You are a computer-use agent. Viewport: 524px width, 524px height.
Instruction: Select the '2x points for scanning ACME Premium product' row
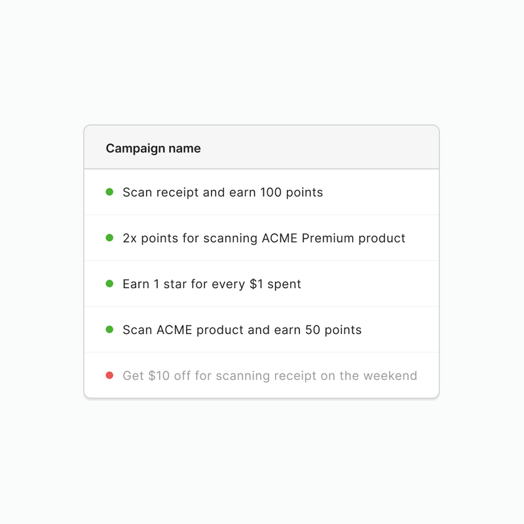click(x=264, y=238)
